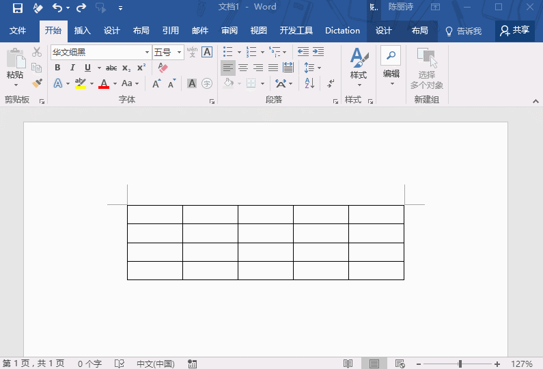Collapse the ribbon with the arrow
The image size is (543, 369).
pyautogui.click(x=535, y=101)
